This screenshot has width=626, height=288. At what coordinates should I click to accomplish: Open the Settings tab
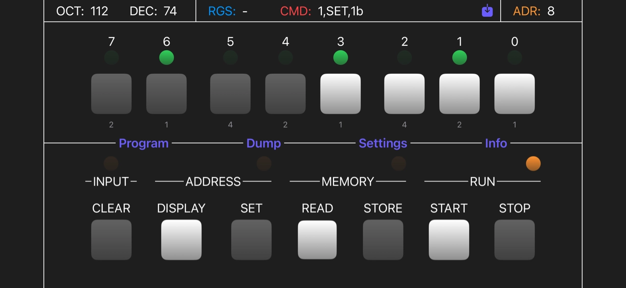[383, 143]
